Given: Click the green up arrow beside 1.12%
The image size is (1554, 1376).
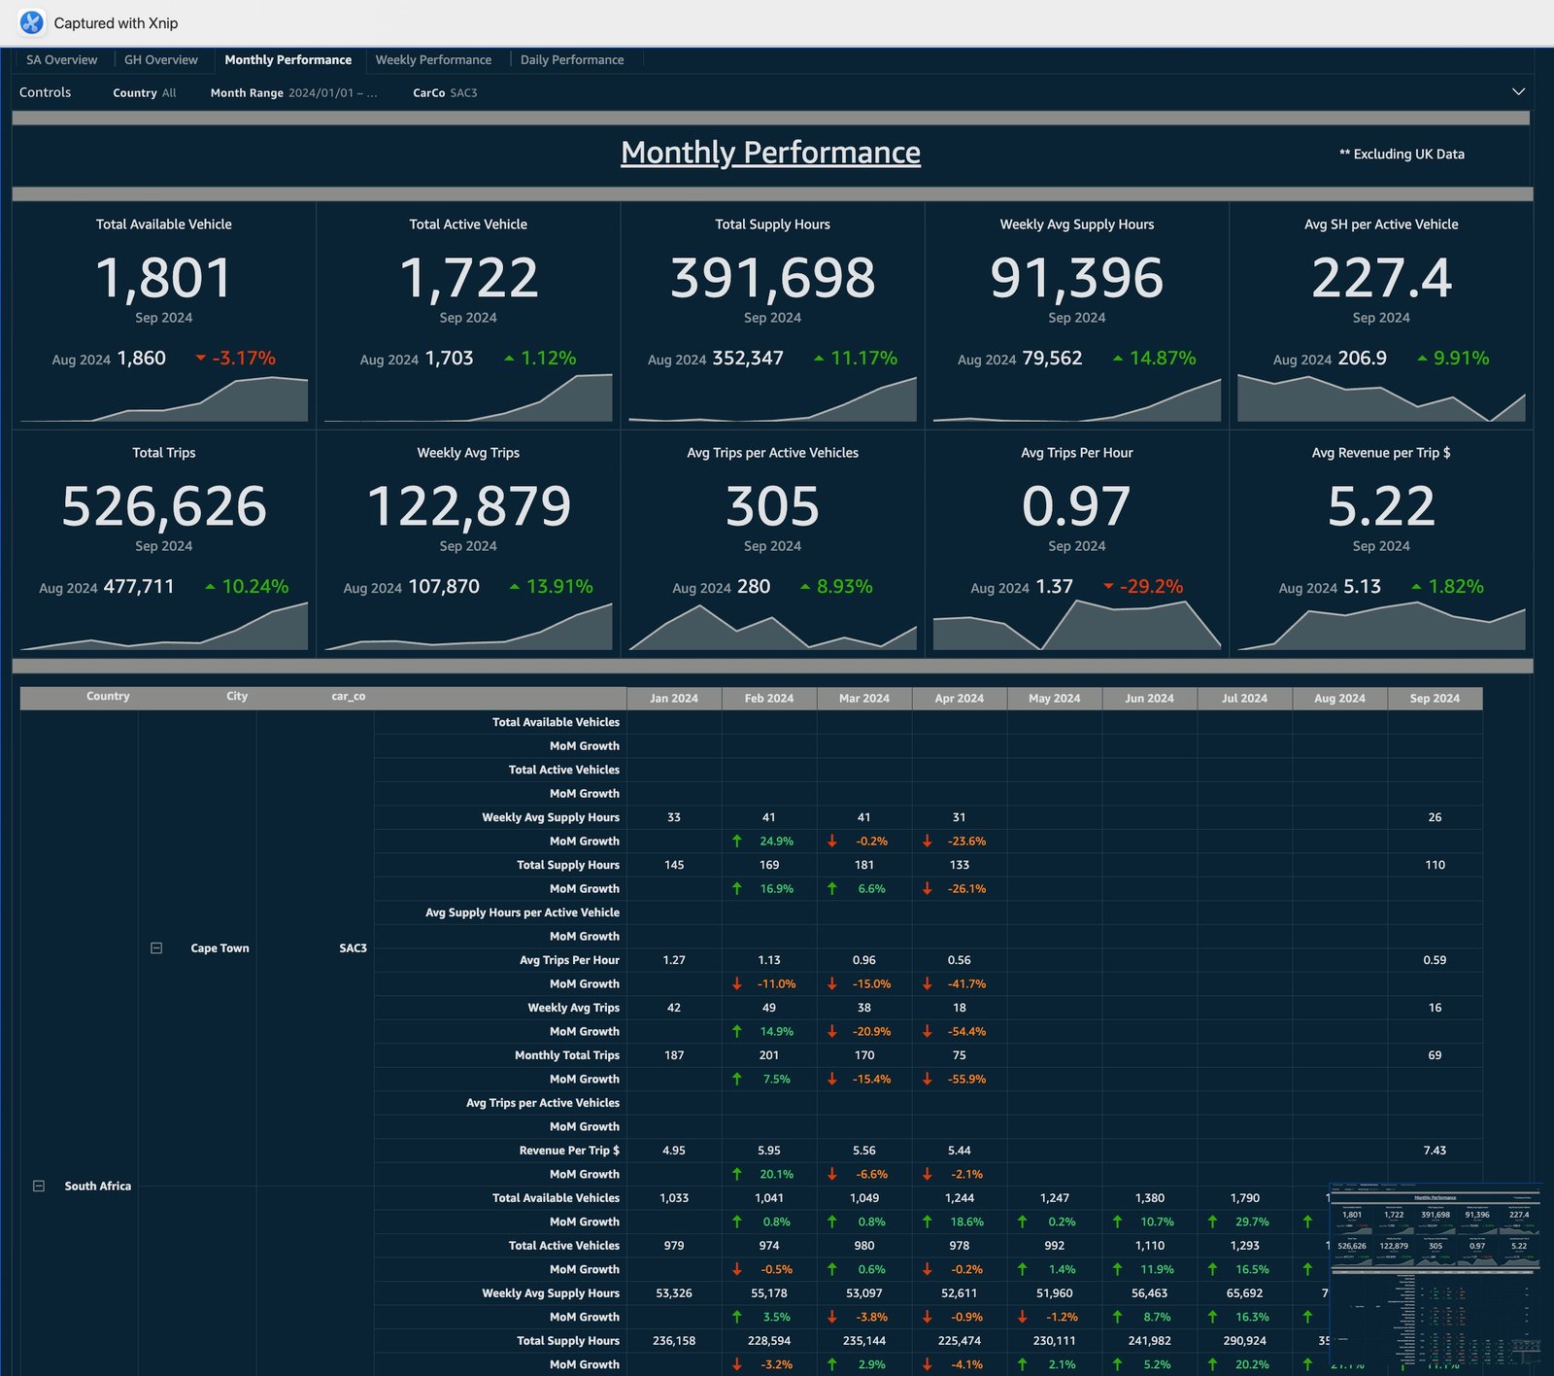Looking at the screenshot, I should (509, 359).
